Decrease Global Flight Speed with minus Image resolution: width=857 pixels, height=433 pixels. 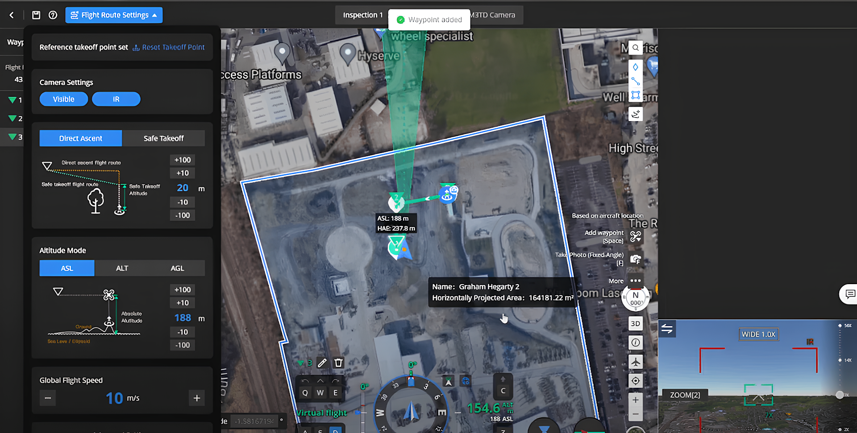[x=48, y=398]
